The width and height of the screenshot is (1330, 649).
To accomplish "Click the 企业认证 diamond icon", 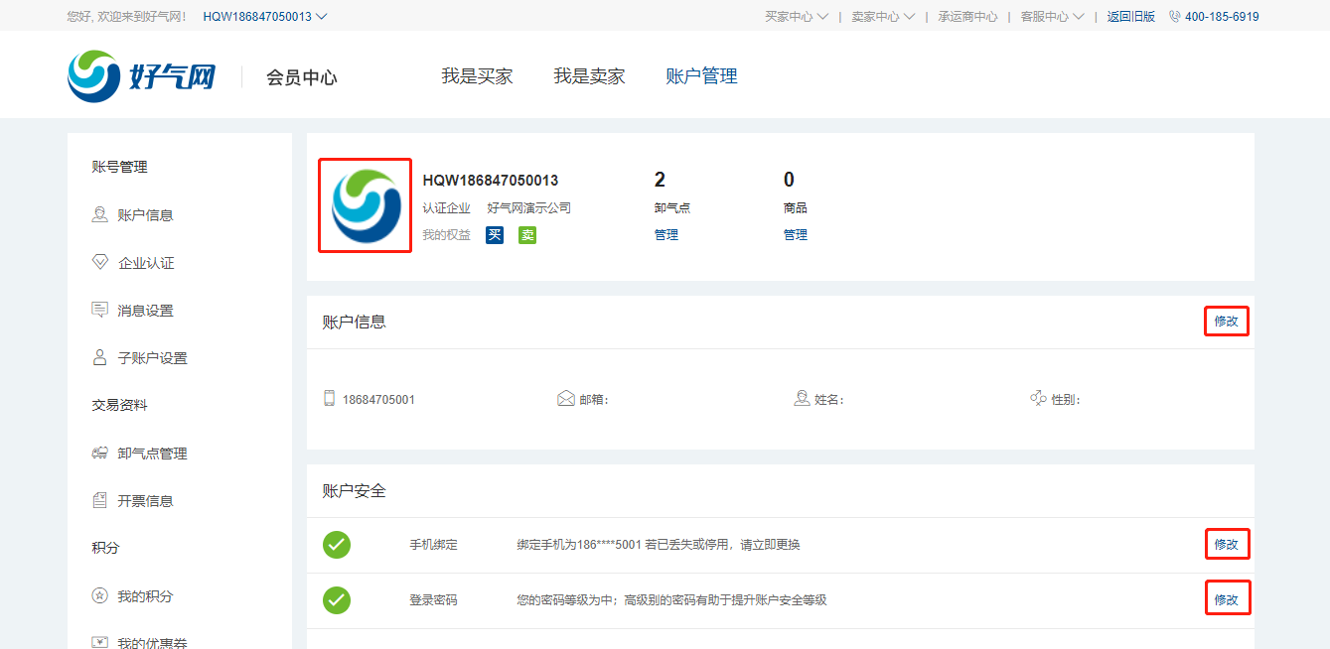I will 99,262.
